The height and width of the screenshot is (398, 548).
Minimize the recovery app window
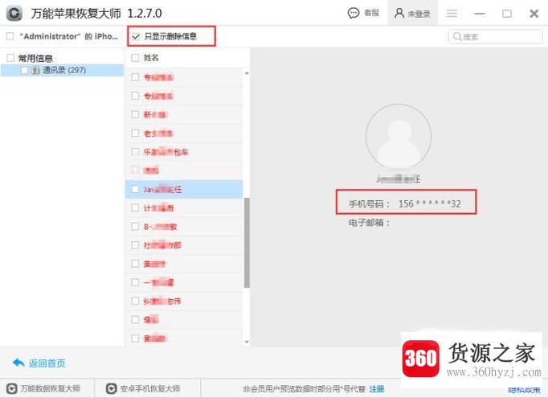pos(480,14)
